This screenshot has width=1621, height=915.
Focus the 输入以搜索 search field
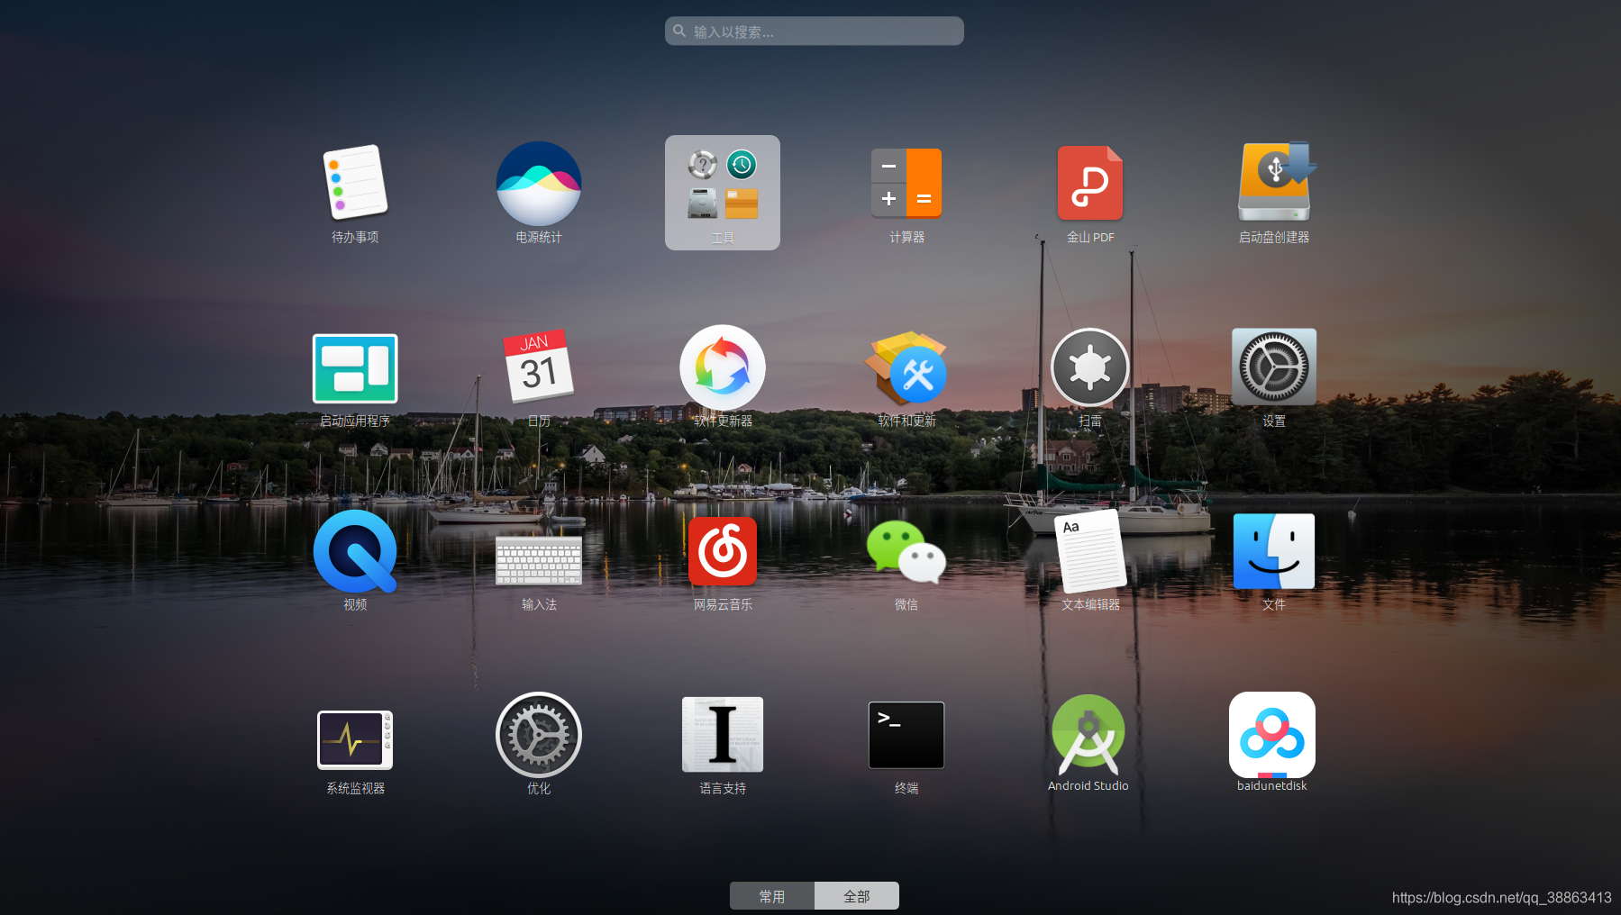(x=815, y=32)
